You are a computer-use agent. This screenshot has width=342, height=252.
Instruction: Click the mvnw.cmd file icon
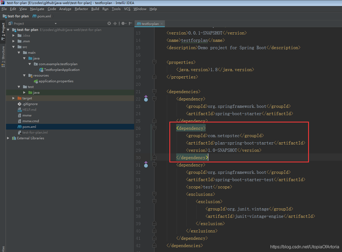[20, 121]
